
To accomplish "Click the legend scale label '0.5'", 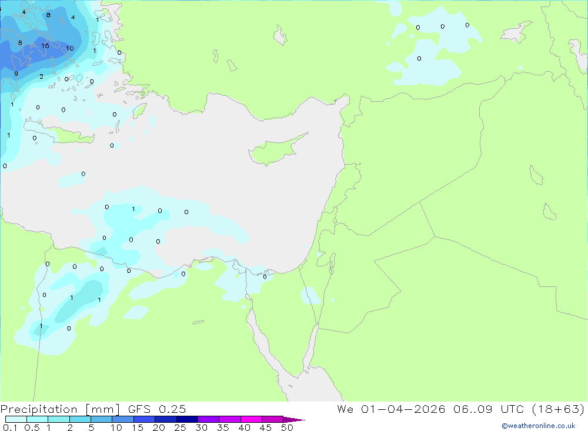I will coord(32,427).
